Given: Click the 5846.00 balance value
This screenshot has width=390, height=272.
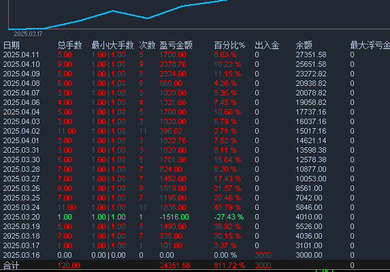Looking at the screenshot, I should coord(309,207).
